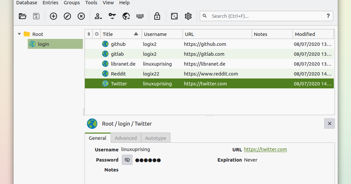The image size is (351, 184).
Task: Copy password with the key icon
Action: [112, 16]
